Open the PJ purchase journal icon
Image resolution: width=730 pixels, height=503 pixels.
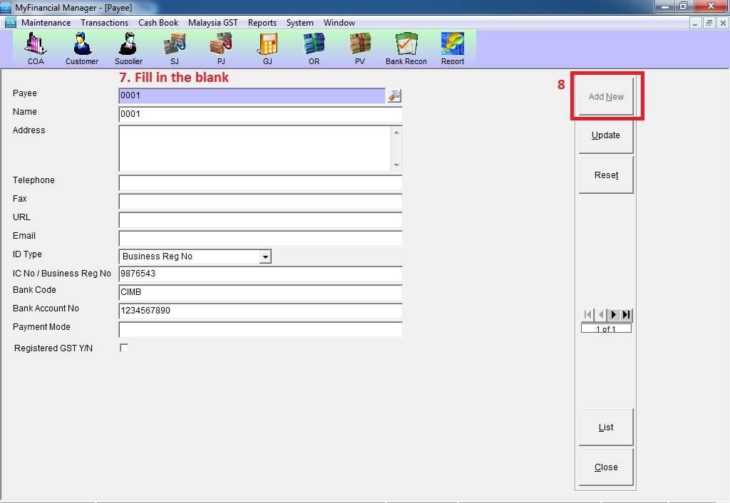(x=221, y=47)
